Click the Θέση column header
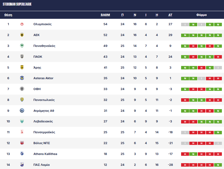 click(x=8, y=15)
